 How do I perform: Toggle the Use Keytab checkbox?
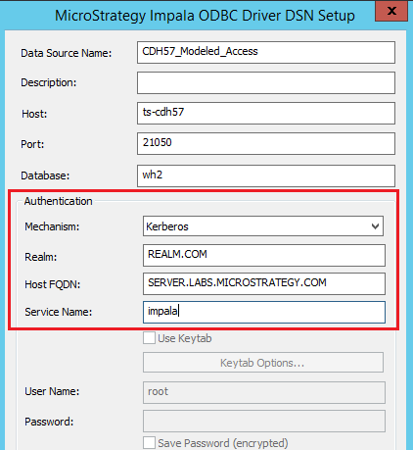click(149, 338)
